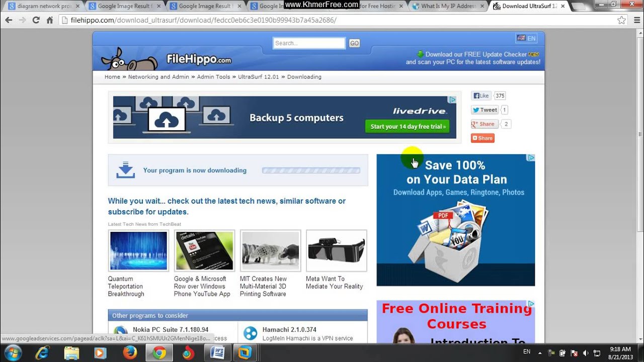The width and height of the screenshot is (644, 362).
Task: Launch Firefox from the taskbar
Action: click(130, 353)
